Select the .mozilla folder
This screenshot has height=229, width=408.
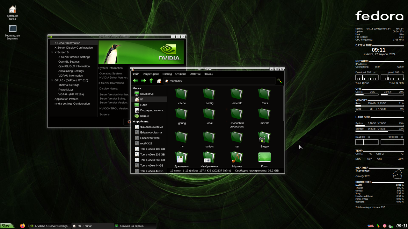(265, 116)
